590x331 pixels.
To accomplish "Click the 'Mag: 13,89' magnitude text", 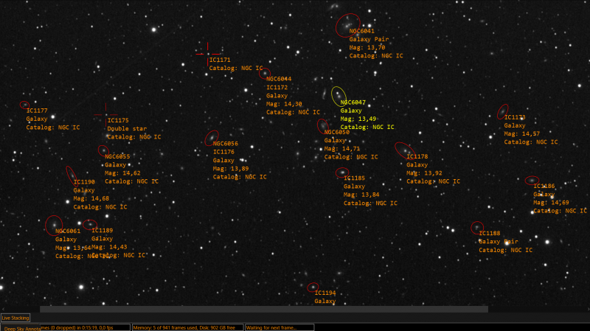I will [231, 169].
